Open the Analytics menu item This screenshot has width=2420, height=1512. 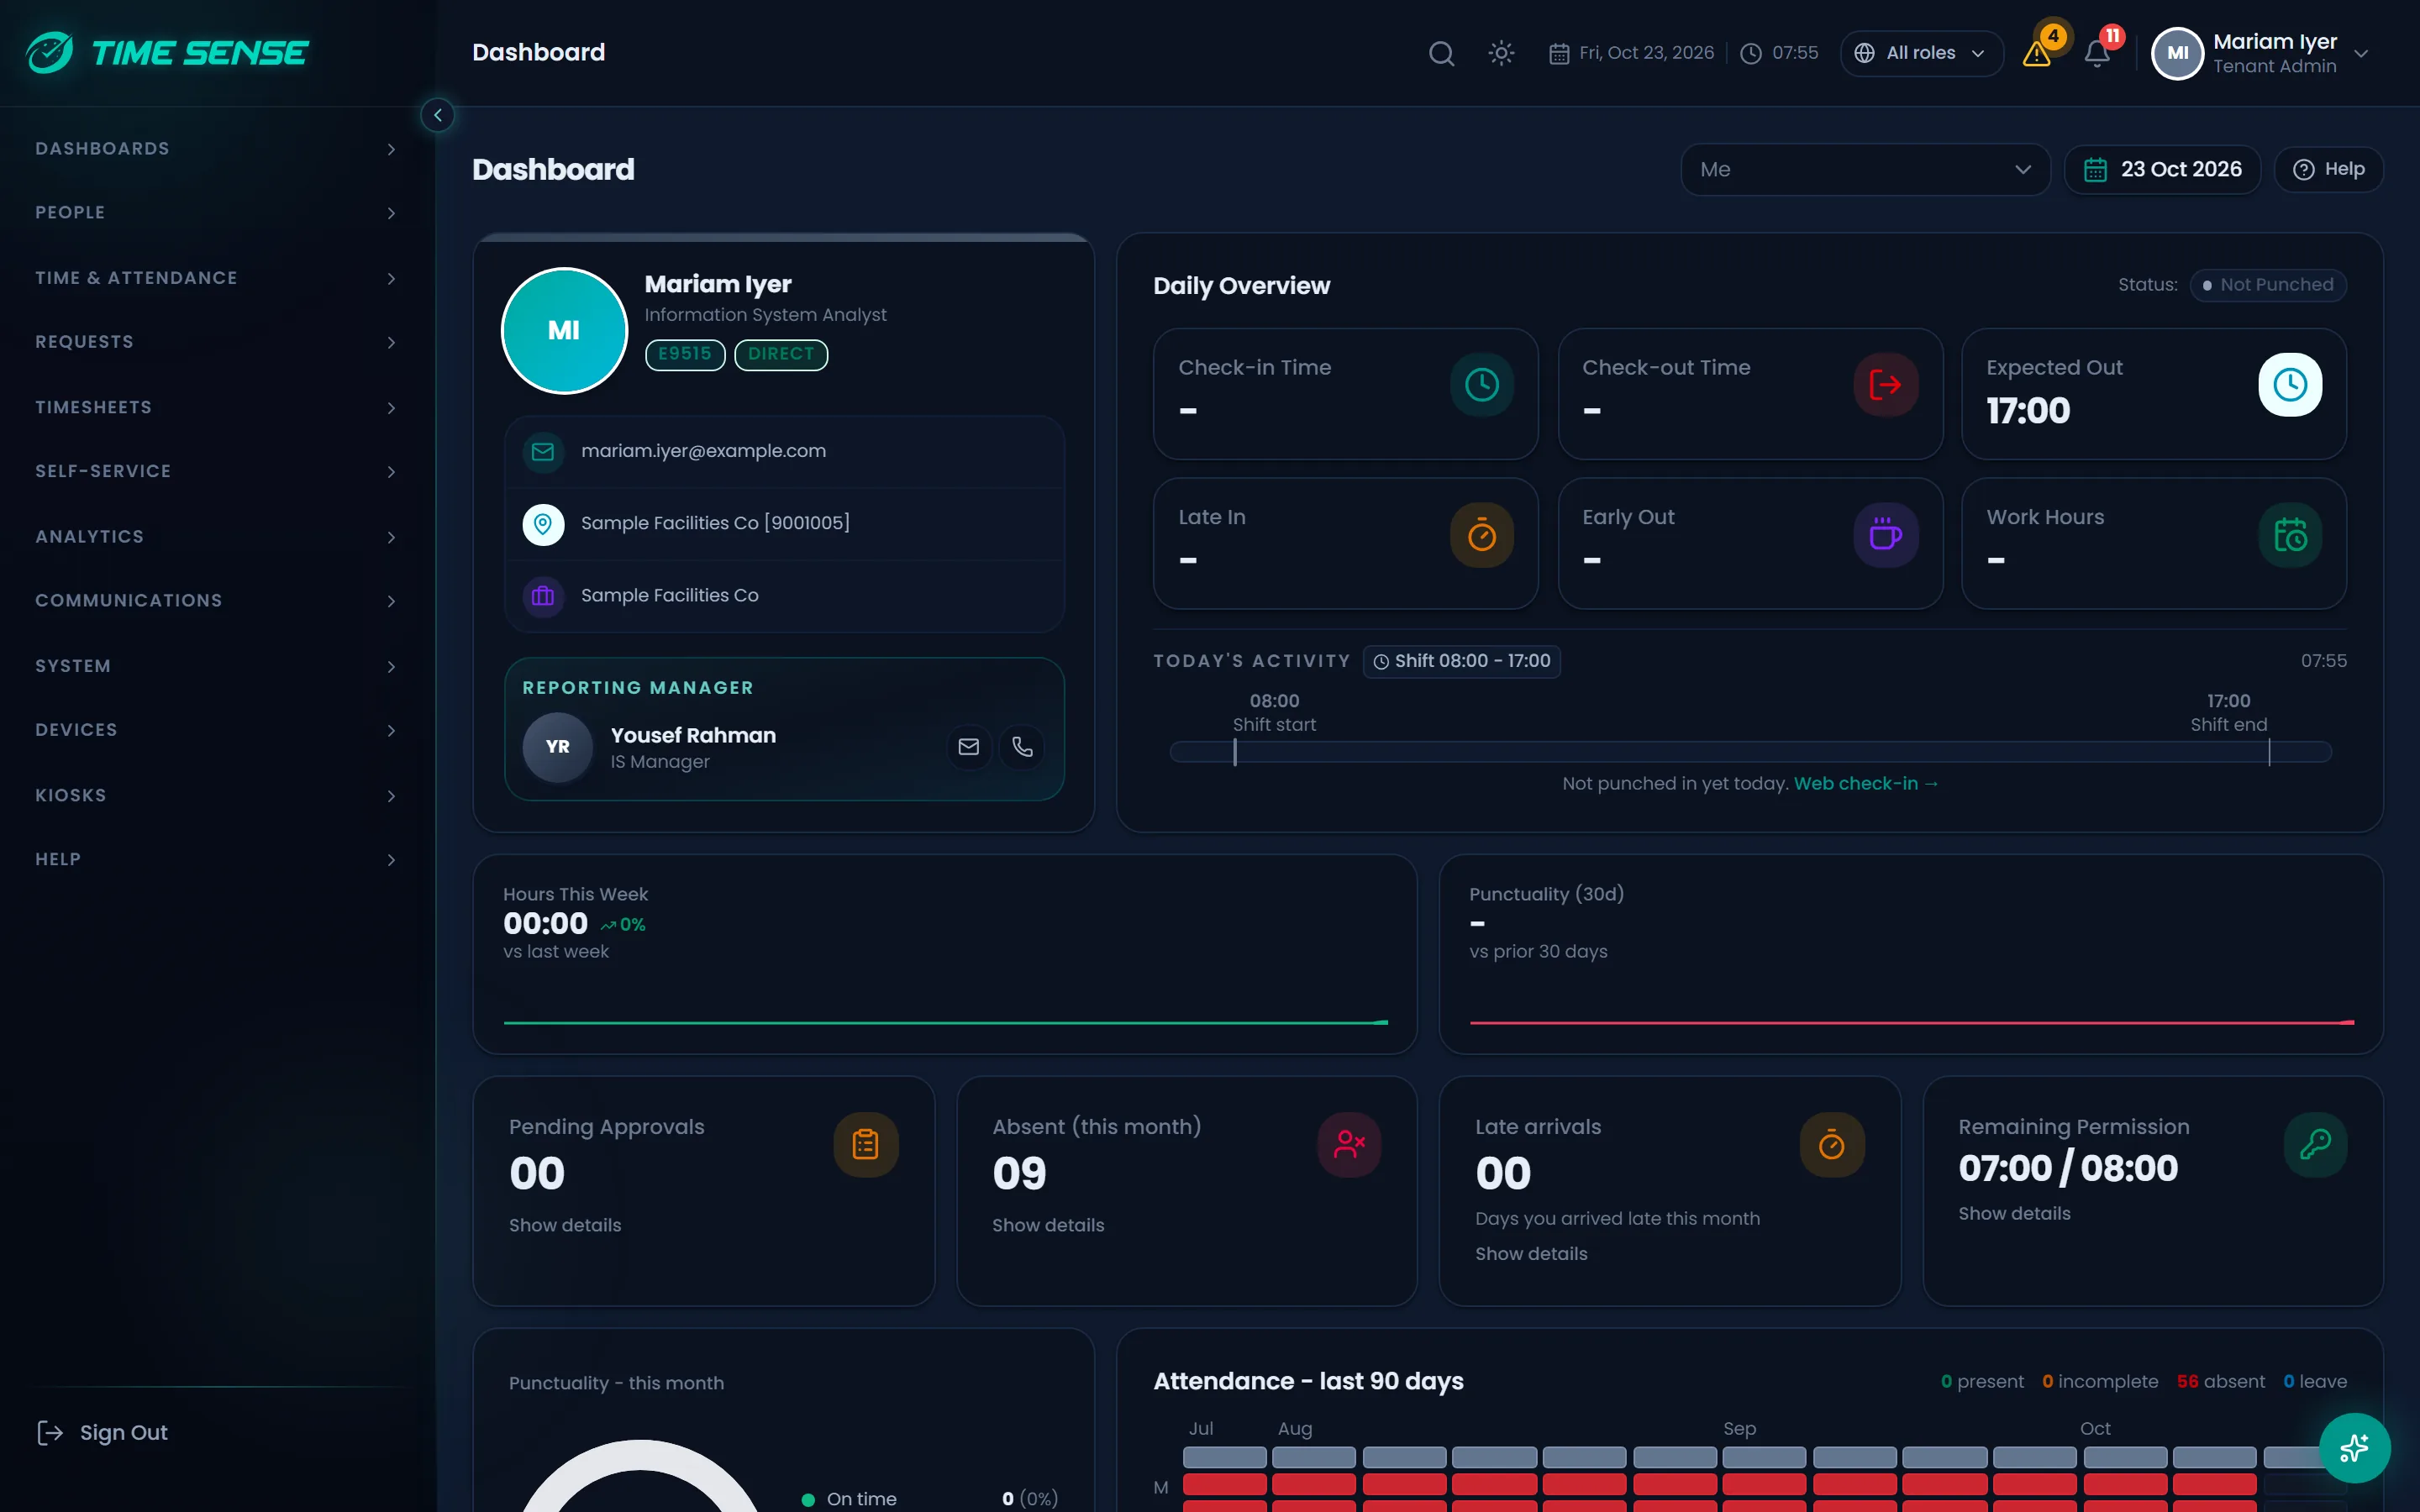pos(217,537)
